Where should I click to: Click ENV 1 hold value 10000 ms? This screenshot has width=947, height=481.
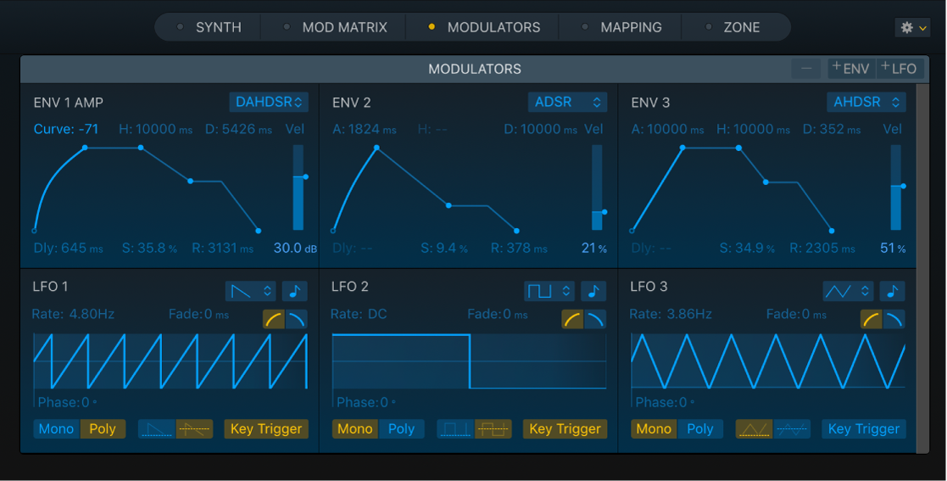[x=156, y=129]
